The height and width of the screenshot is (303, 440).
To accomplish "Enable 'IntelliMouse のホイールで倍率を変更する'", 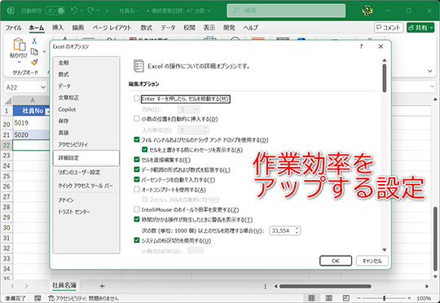I will pyautogui.click(x=137, y=209).
